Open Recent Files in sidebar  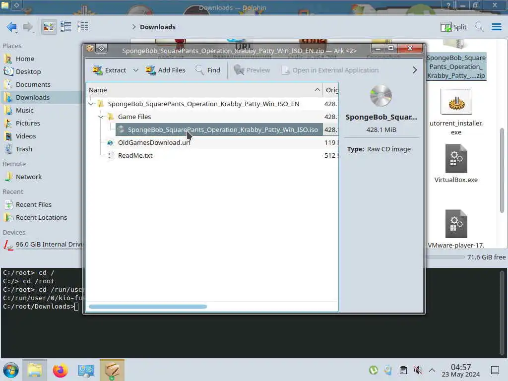coord(42,205)
